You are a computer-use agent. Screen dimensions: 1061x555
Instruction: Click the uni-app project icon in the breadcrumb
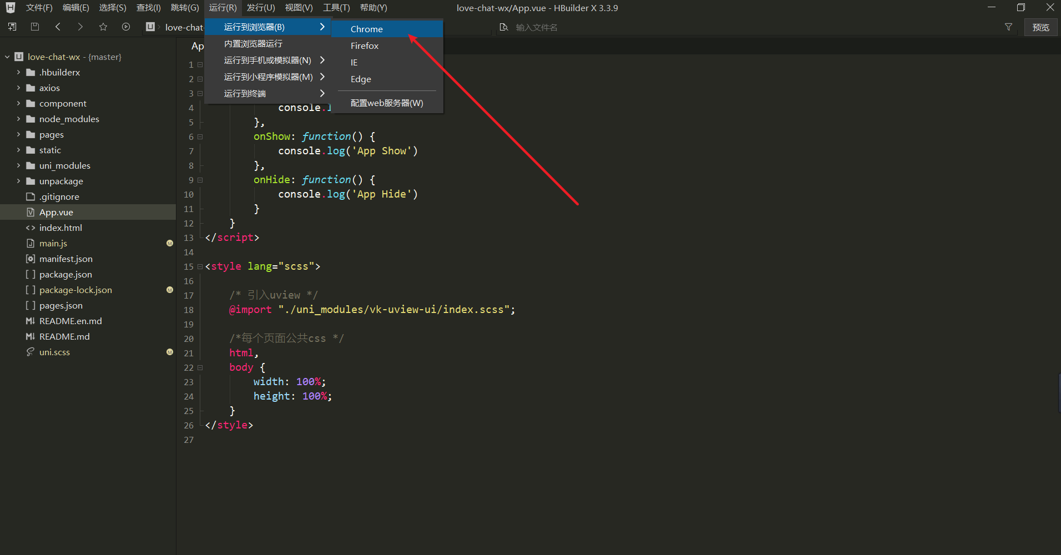[150, 27]
